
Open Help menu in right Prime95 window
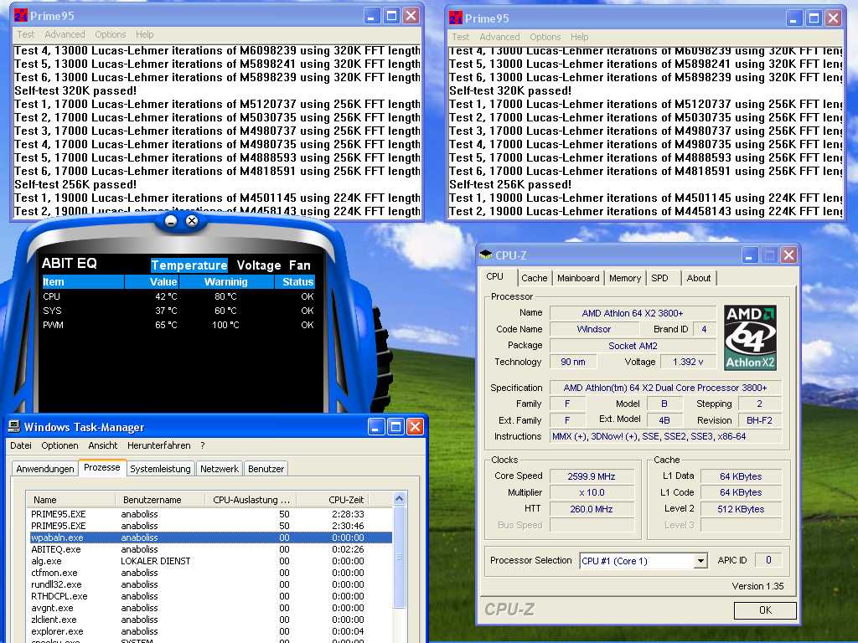580,37
